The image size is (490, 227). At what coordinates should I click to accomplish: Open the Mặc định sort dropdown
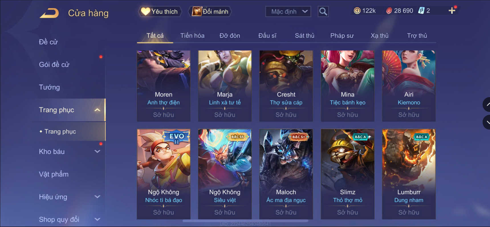[288, 12]
